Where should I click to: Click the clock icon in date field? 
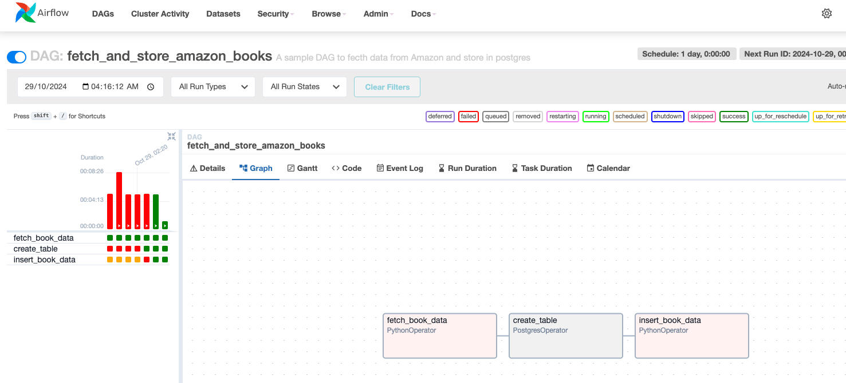click(151, 87)
